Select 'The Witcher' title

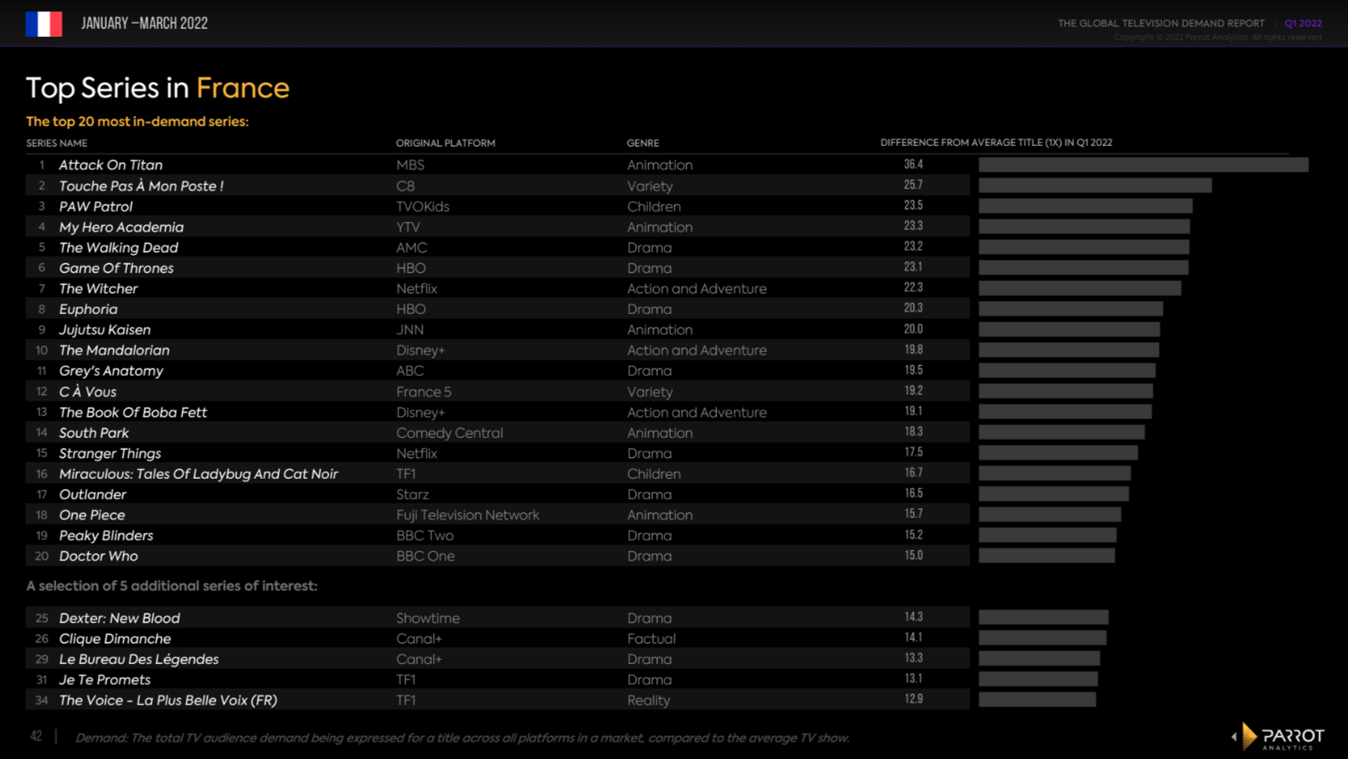point(98,288)
